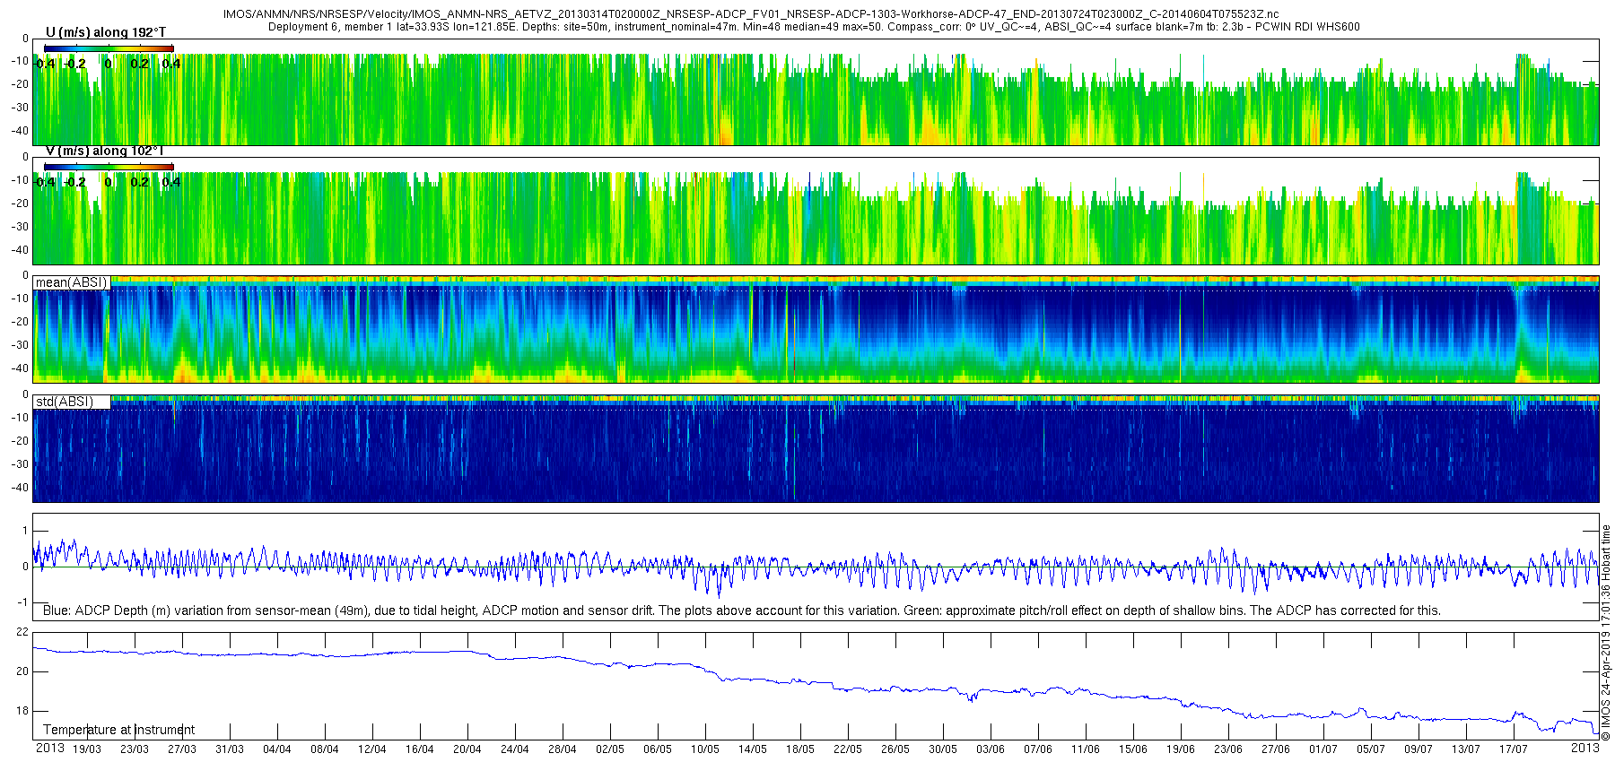Click the 30/05 date tick label

[x=943, y=749]
